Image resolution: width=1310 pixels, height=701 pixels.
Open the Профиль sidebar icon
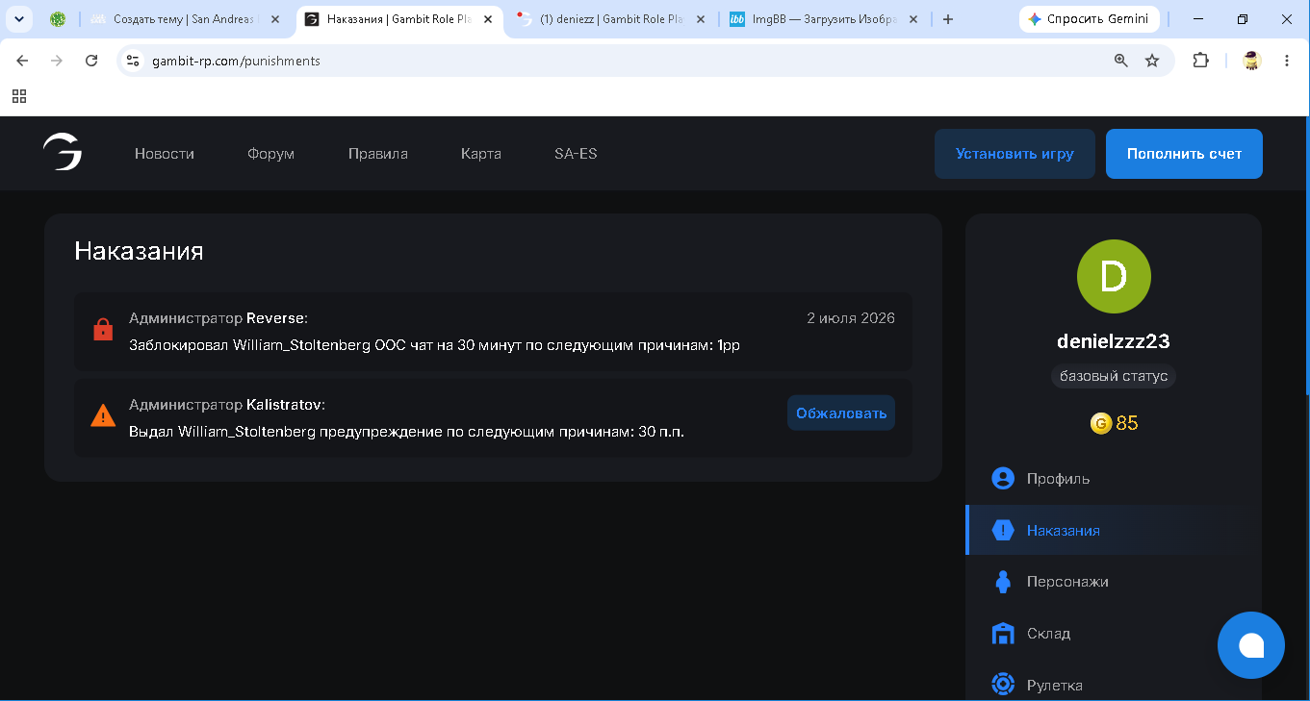1003,478
